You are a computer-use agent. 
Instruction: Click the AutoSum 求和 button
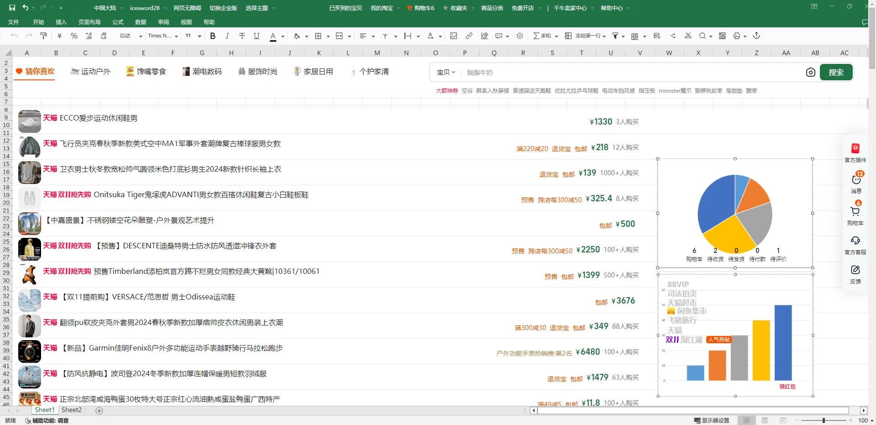click(x=542, y=36)
